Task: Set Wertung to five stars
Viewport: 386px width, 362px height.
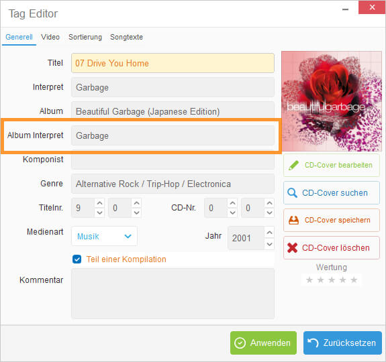Action: 354,280
